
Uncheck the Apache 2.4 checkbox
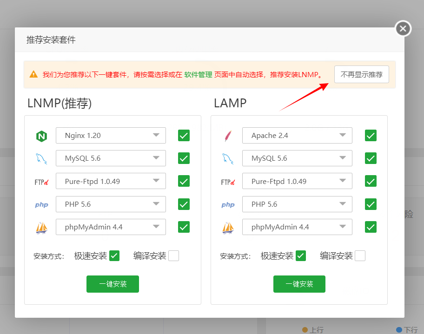371,135
